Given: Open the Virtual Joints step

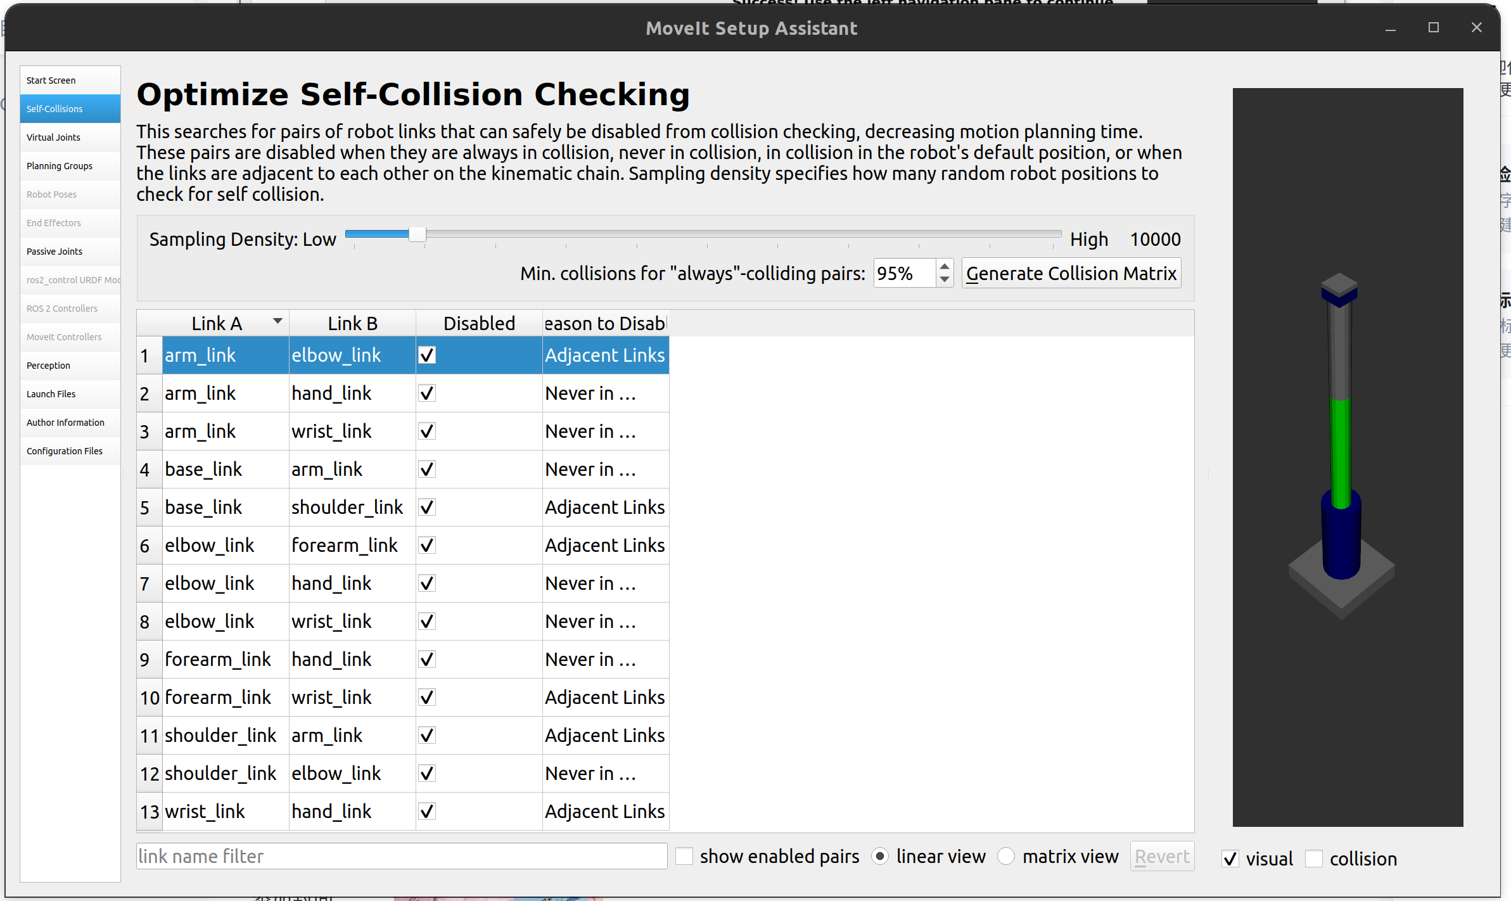Looking at the screenshot, I should [54, 137].
